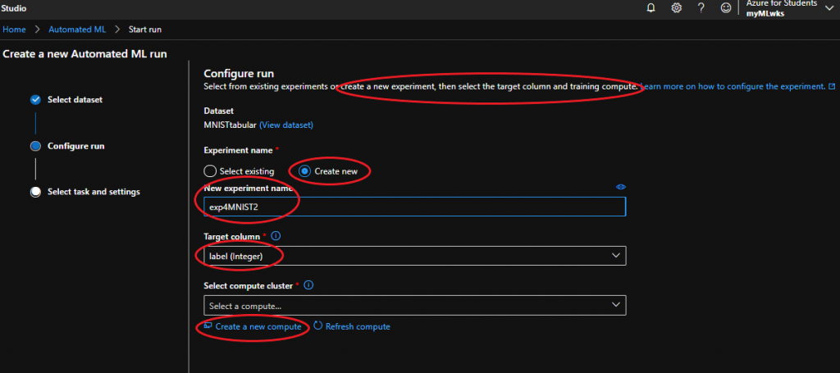The height and width of the screenshot is (373, 840).
Task: Open the Select a compute dropdown
Action: (x=414, y=305)
